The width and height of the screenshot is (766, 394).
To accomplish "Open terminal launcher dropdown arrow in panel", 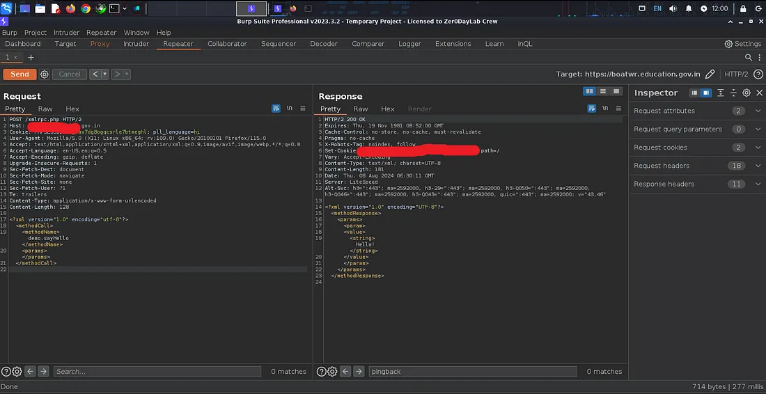I will click(125, 8).
